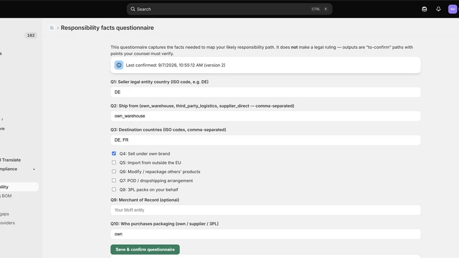
Task: Click the inbox icon beside the bell
Action: pyautogui.click(x=424, y=9)
